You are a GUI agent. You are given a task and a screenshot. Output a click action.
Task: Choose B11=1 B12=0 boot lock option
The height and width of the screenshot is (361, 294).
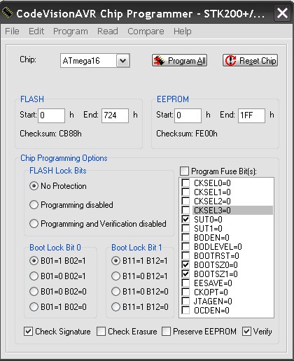(115, 306)
